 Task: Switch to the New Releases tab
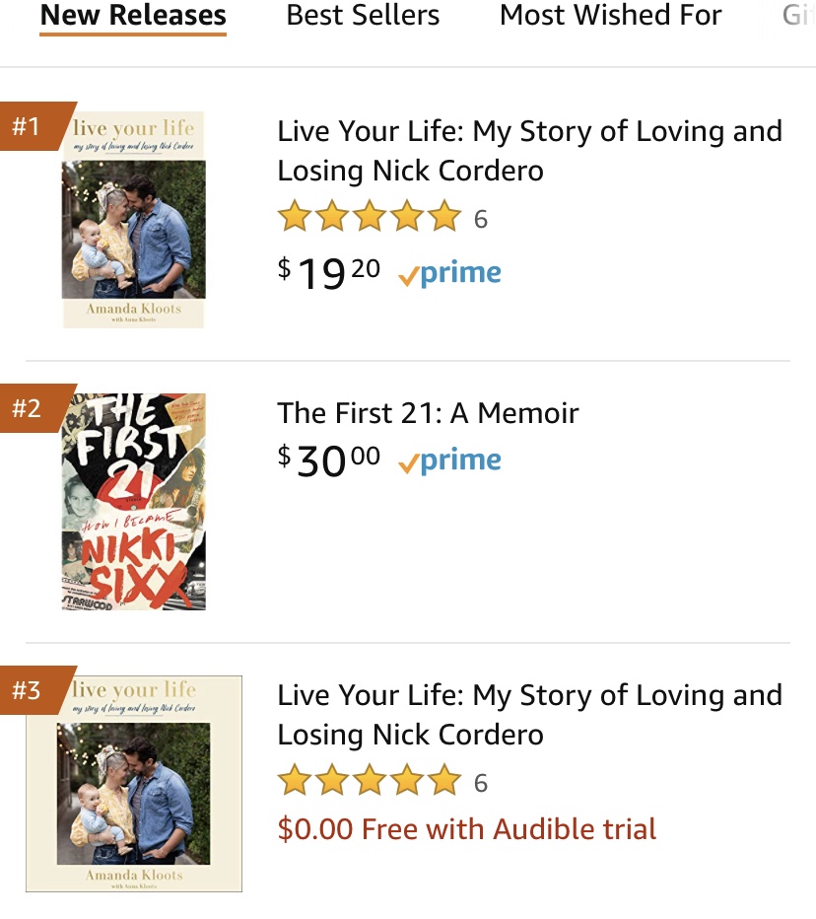coord(133,17)
